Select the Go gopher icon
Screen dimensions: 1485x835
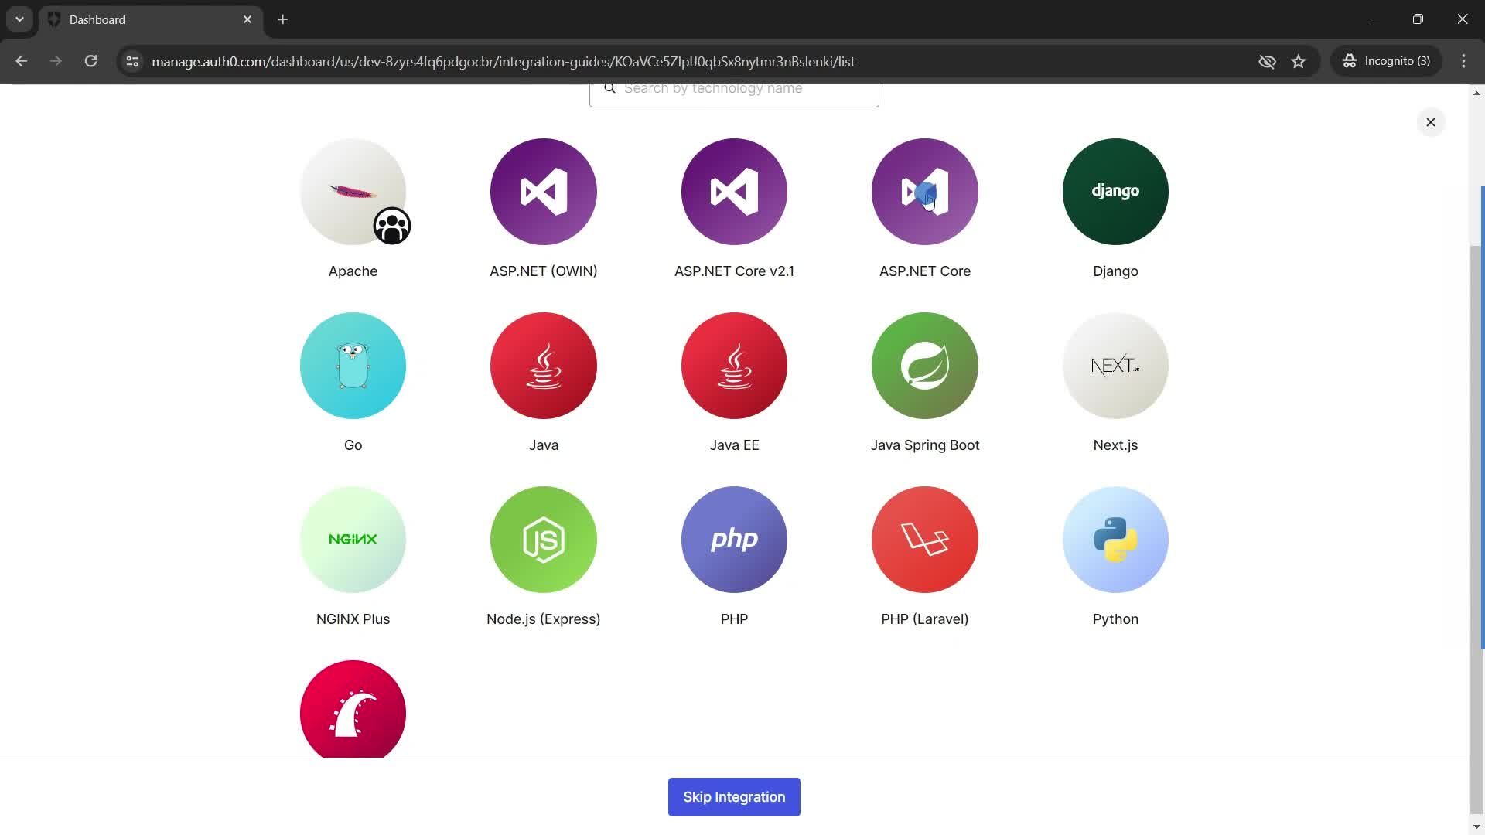(x=353, y=366)
